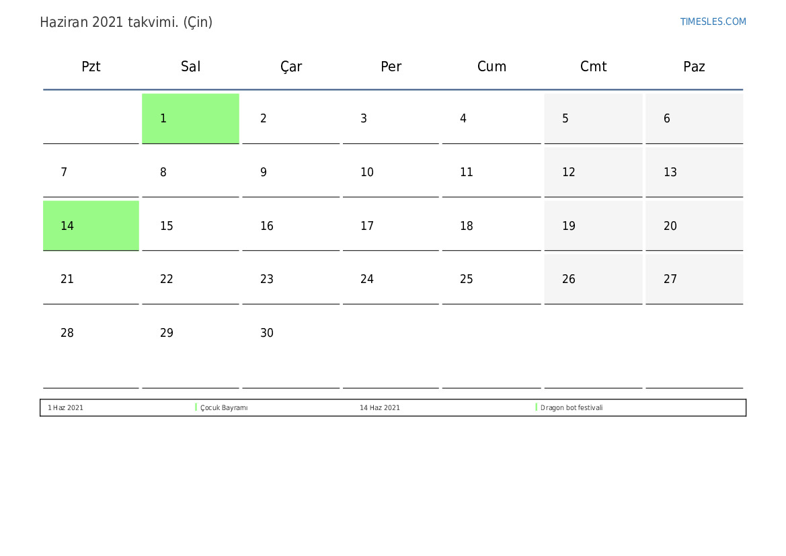
Task: Select Saturday June 5 cell
Action: [x=593, y=118]
